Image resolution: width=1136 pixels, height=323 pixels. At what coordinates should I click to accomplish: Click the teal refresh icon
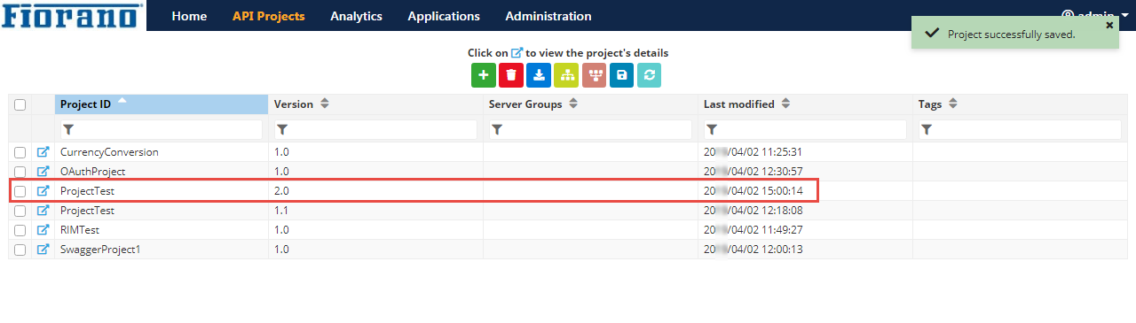[x=649, y=75]
